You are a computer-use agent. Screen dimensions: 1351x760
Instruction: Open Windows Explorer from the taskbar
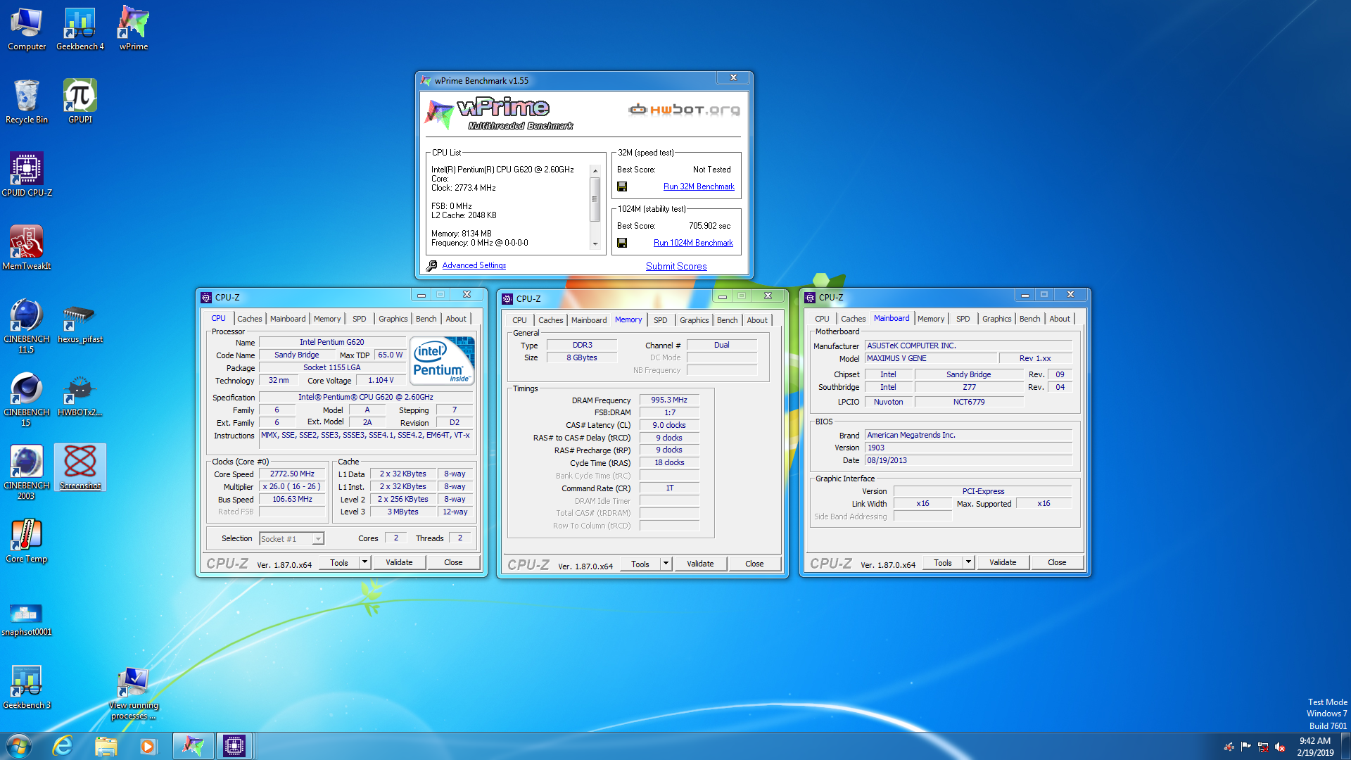pyautogui.click(x=106, y=746)
